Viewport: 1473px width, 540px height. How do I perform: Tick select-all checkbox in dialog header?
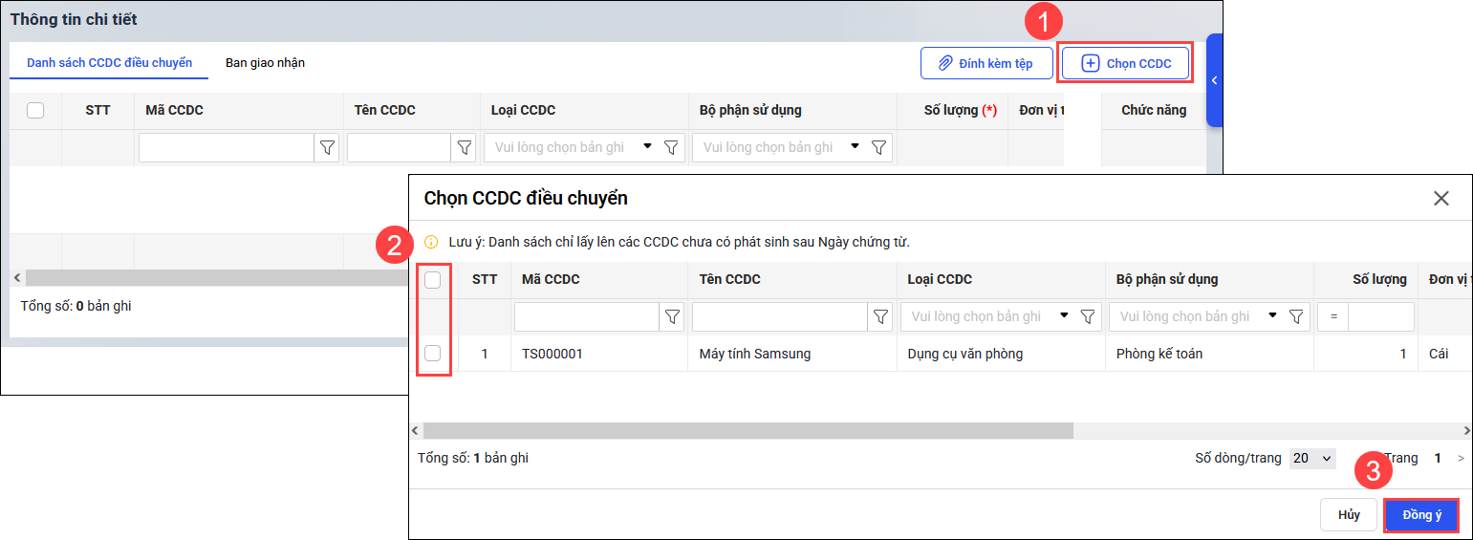[x=433, y=280]
